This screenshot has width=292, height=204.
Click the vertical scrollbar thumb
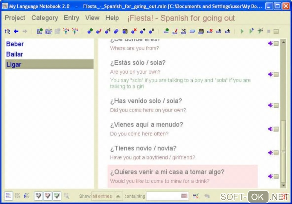[283, 151]
